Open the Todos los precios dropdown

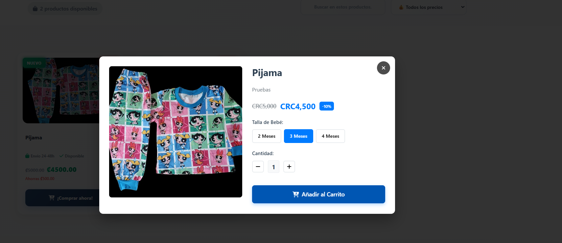[429, 7]
